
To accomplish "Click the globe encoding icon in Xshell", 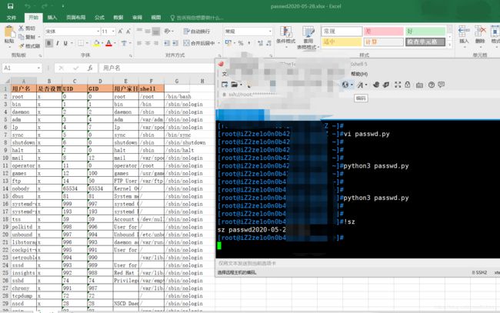I will pyautogui.click(x=345, y=85).
